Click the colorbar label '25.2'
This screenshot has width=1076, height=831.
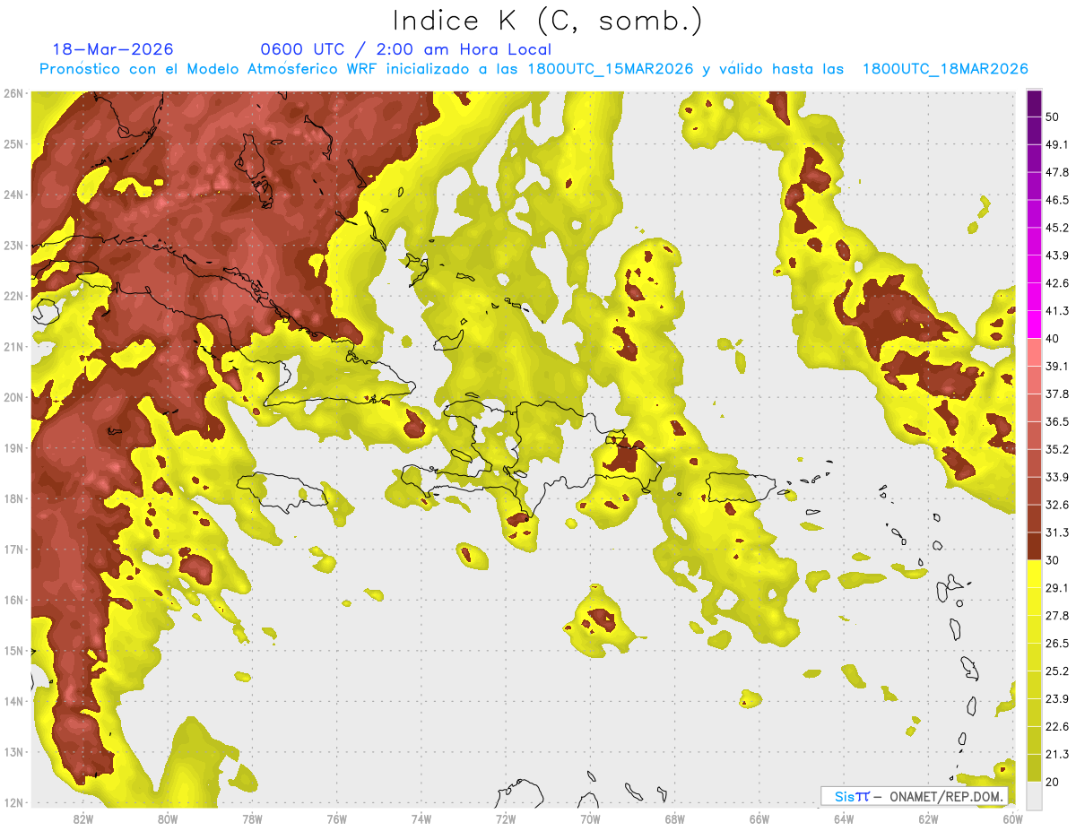(1057, 671)
